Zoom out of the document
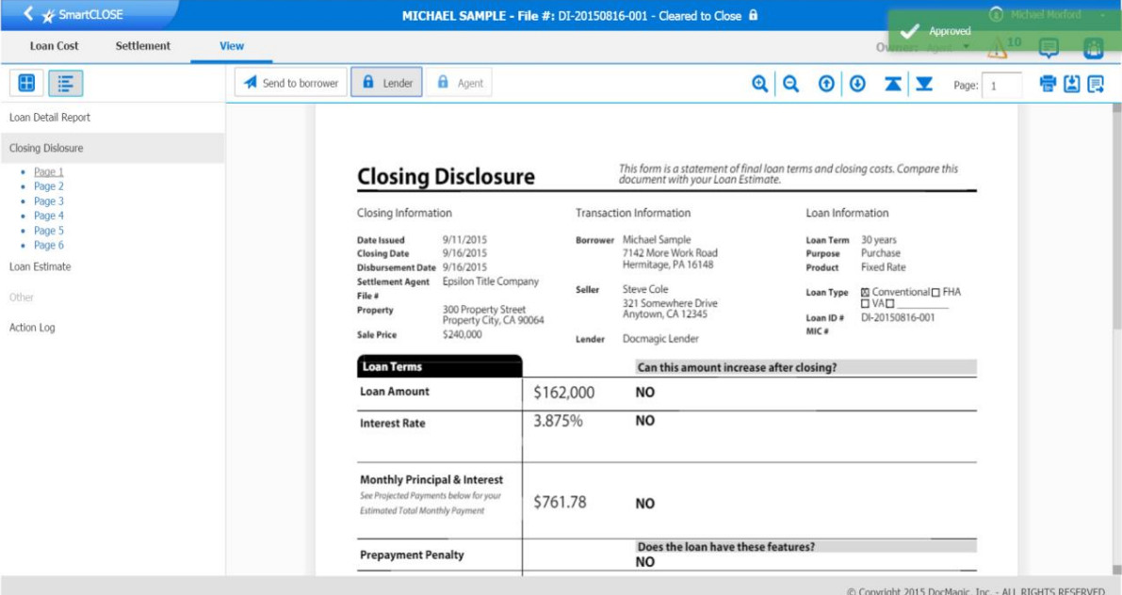Viewport: 1122px width, 595px height. point(791,84)
